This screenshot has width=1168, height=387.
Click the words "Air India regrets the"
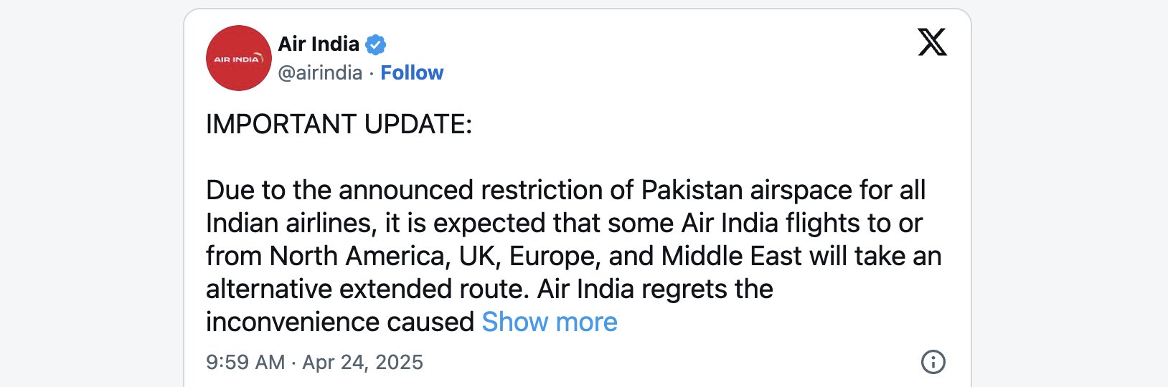tap(655, 289)
